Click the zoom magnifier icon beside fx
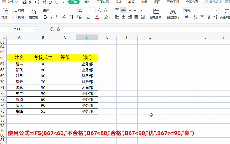Viewport: 230px width, 144px height. 52,29
